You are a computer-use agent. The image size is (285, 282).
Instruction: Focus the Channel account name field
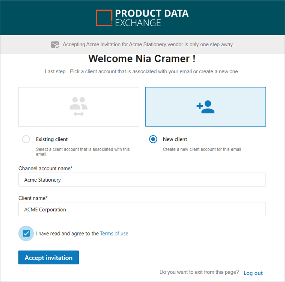pyautogui.click(x=142, y=179)
